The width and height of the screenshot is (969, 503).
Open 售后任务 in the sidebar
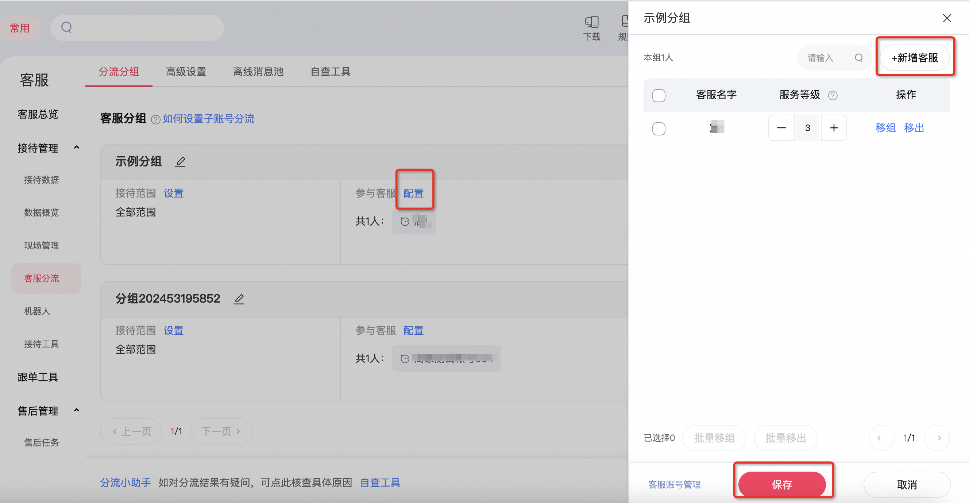tap(41, 442)
